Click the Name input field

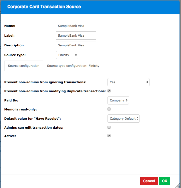tap(76, 26)
